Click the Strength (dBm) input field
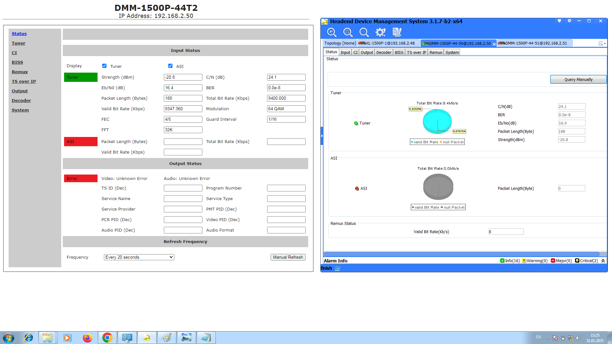 (x=183, y=77)
